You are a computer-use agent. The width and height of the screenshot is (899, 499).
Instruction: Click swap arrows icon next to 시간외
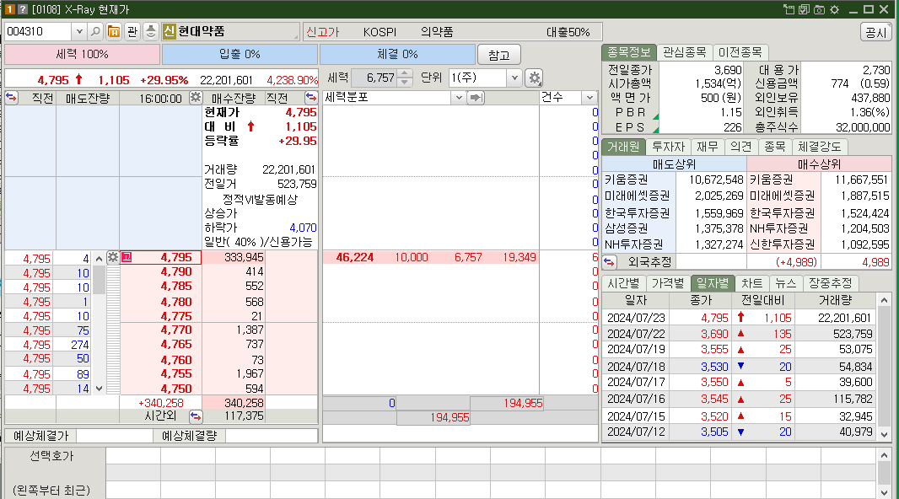(x=196, y=416)
